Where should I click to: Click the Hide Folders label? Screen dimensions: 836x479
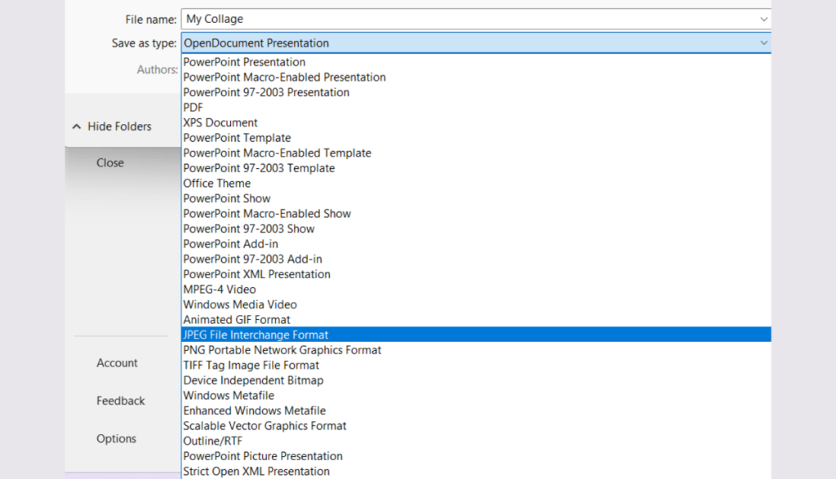click(x=119, y=126)
